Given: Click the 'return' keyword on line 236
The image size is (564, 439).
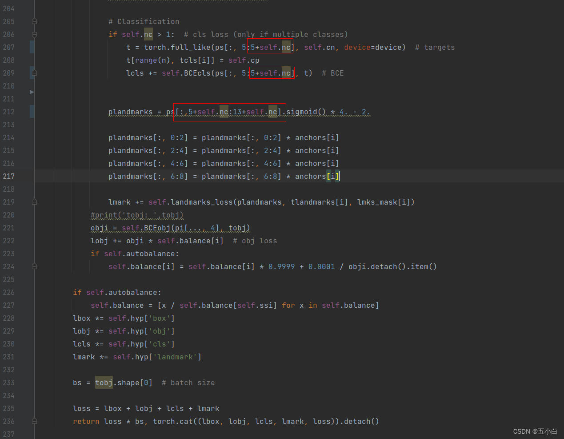Looking at the screenshot, I should click(x=86, y=421).
